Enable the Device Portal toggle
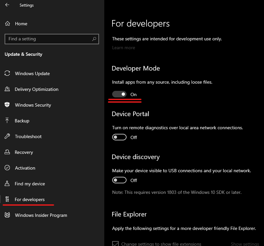Screen dimensions: 264x246 coord(119,137)
